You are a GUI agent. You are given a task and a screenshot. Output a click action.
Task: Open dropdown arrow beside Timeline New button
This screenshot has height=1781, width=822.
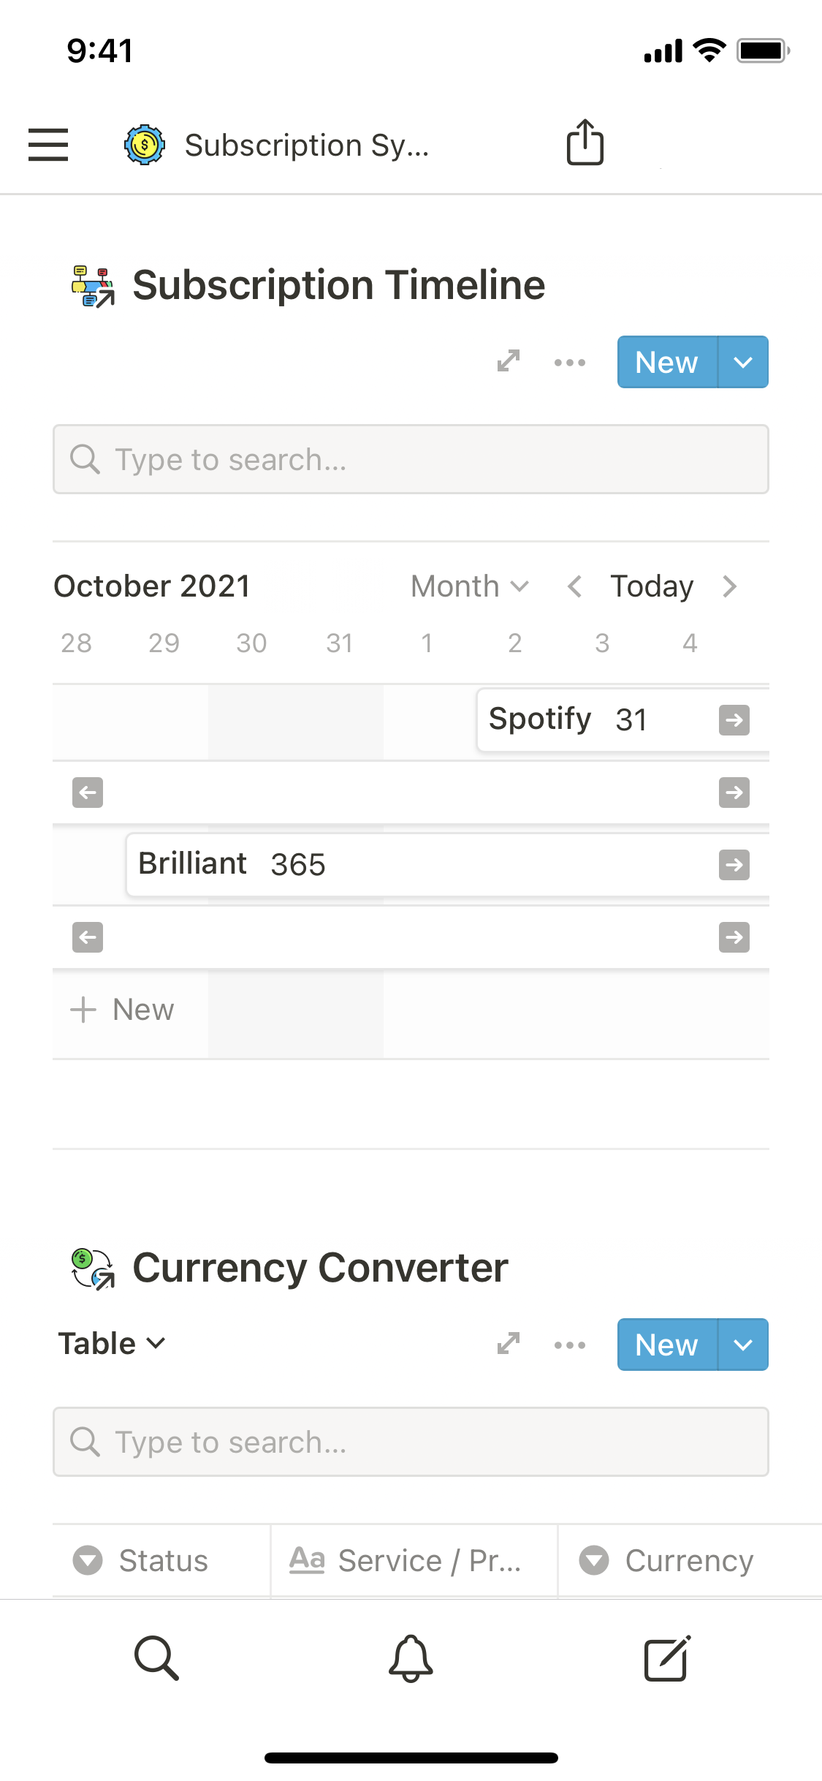point(743,362)
